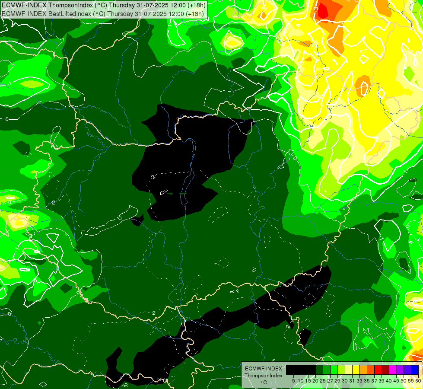
Task: Click the legend scale value 39
Action: click(x=382, y=381)
